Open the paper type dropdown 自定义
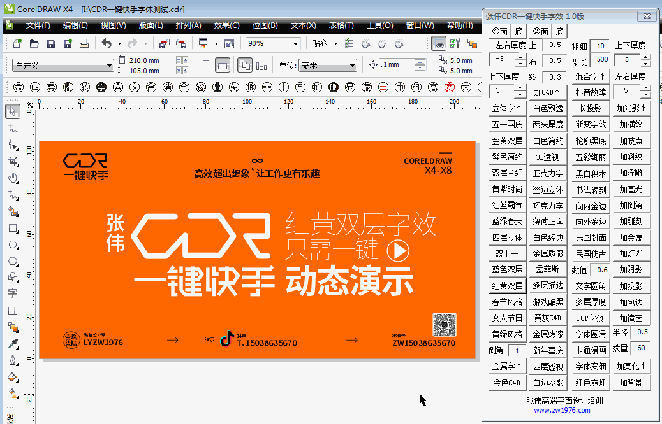Image resolution: width=662 pixels, height=424 pixels. [x=109, y=66]
